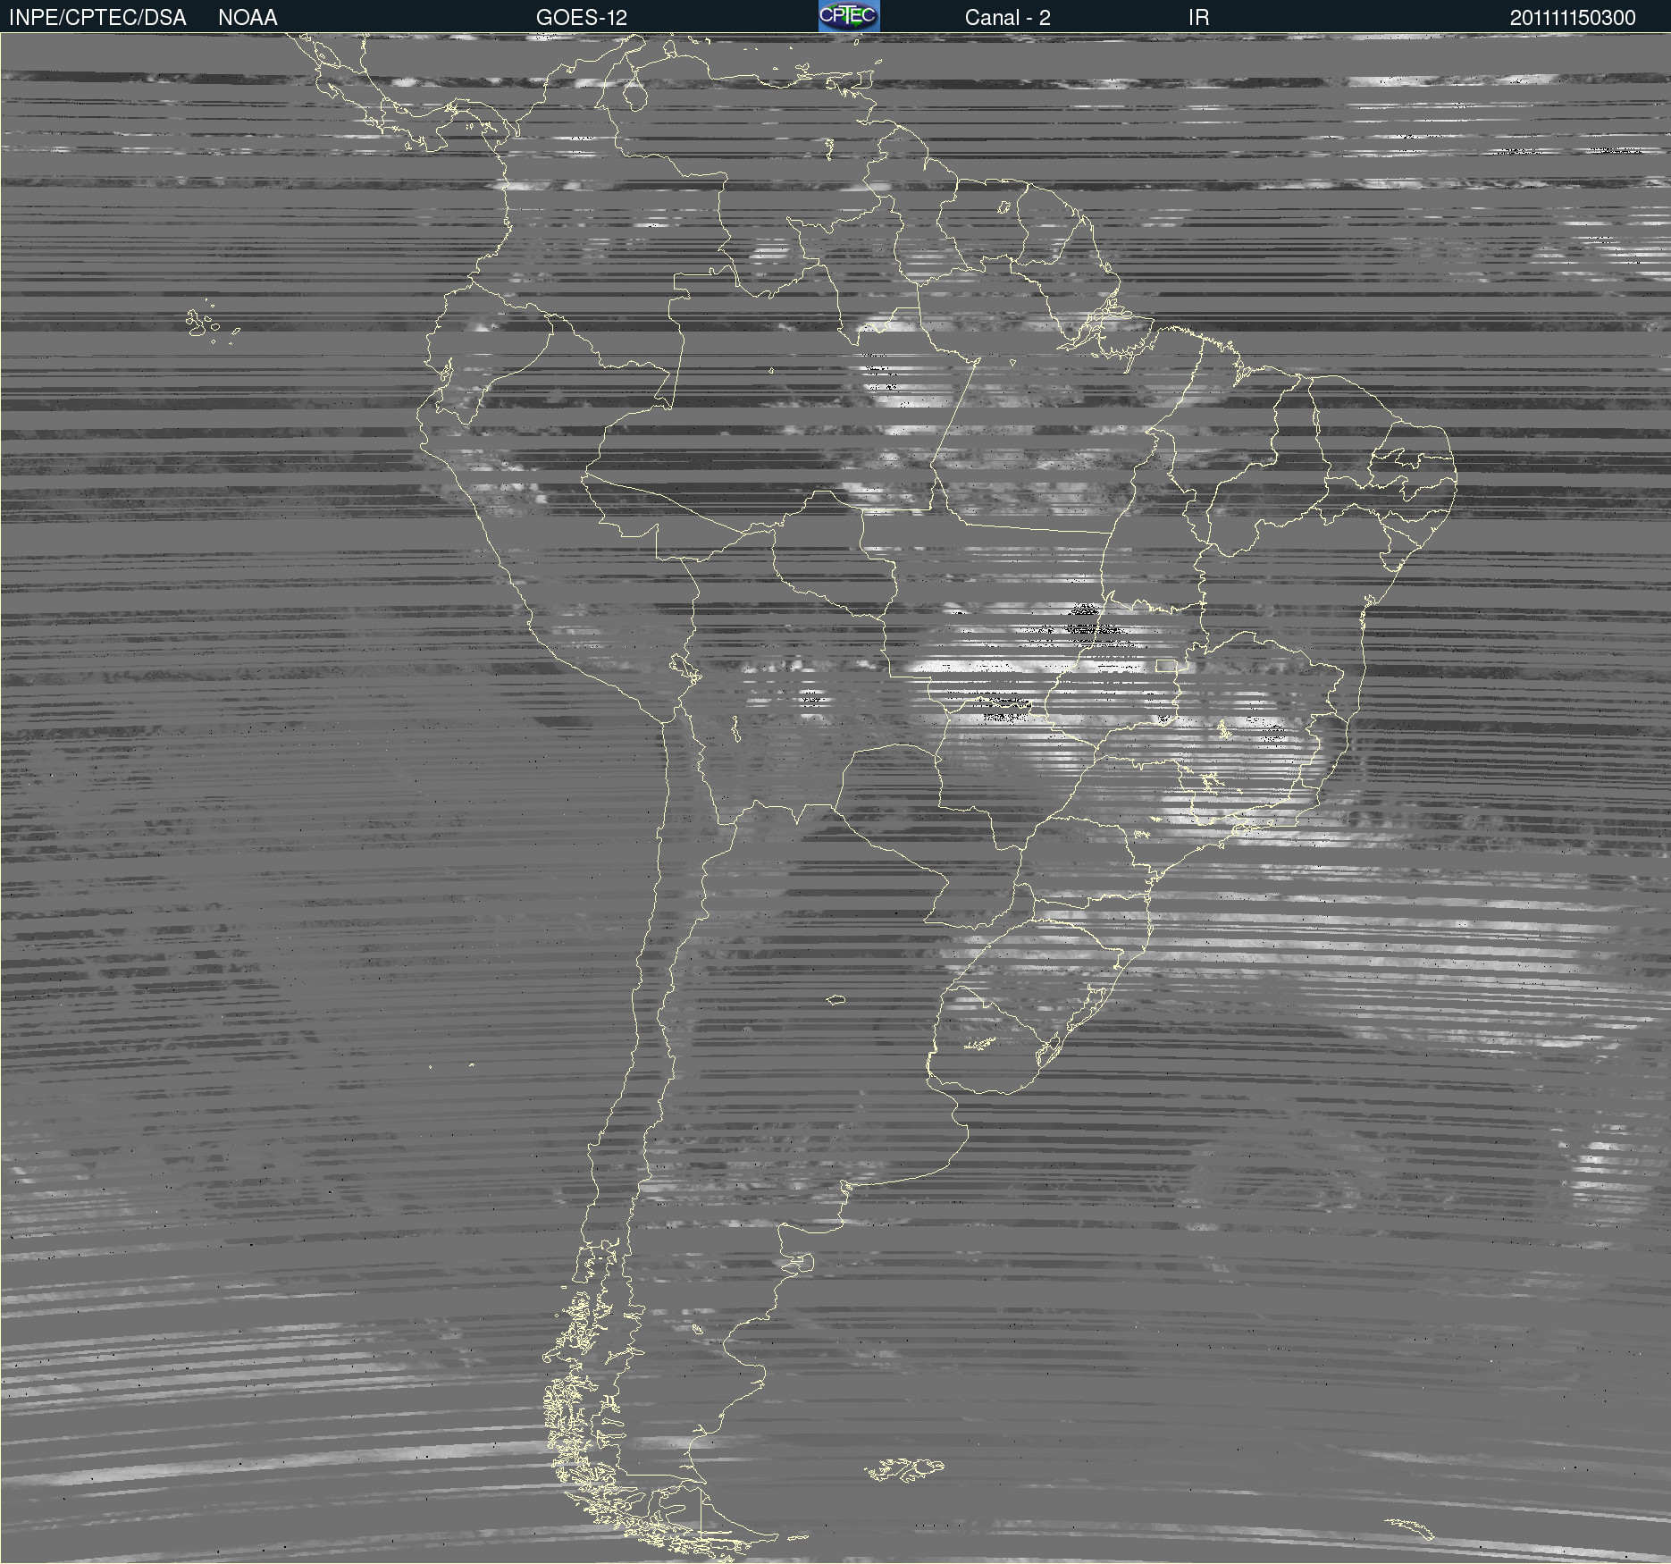
Task: Click the IR label in header
Action: (1198, 18)
